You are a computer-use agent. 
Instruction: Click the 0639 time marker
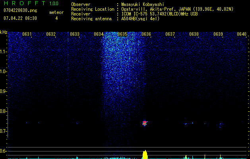tap(218, 34)
